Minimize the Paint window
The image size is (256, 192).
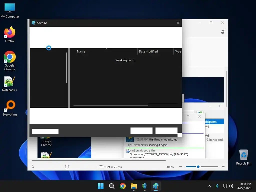(x=200, y=23)
